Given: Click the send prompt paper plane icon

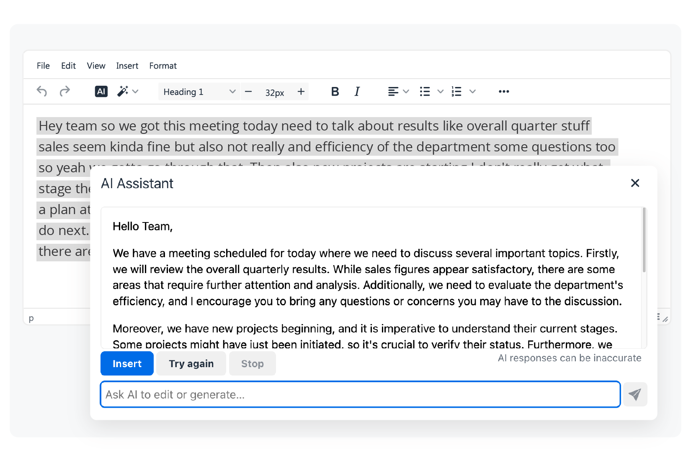Looking at the screenshot, I should 635,394.
